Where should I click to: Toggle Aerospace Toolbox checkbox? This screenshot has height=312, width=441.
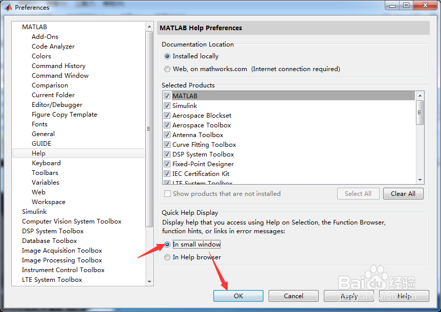click(167, 125)
